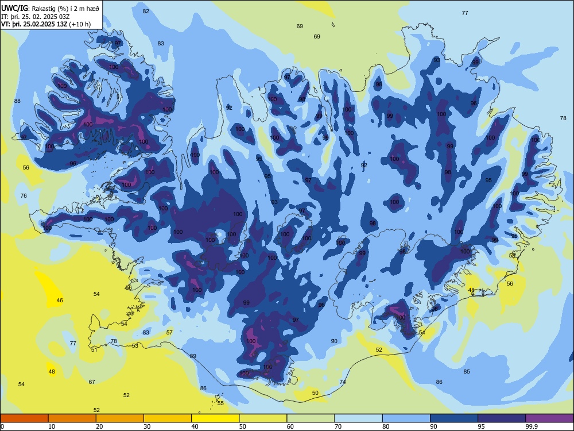
Task: Click the humidity value '88' off the west coast
Action: (x=17, y=101)
